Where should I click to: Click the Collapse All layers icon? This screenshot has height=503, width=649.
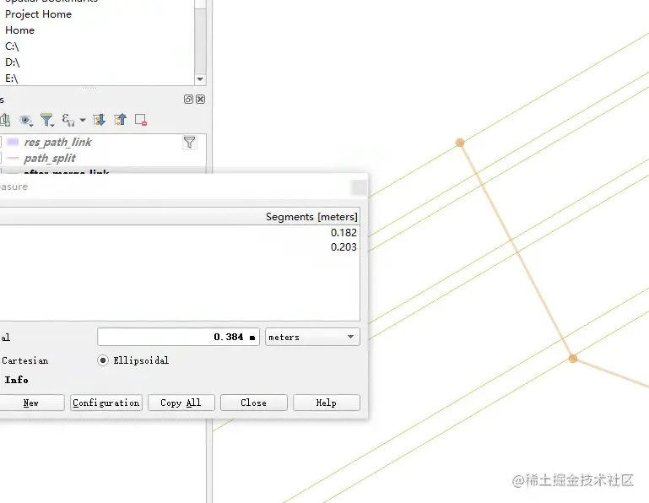point(121,120)
